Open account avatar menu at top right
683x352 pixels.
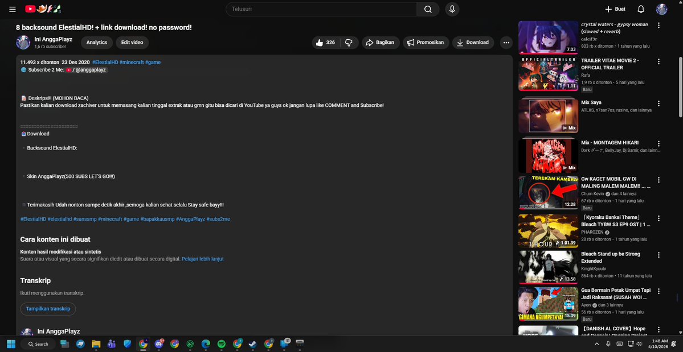click(x=662, y=9)
